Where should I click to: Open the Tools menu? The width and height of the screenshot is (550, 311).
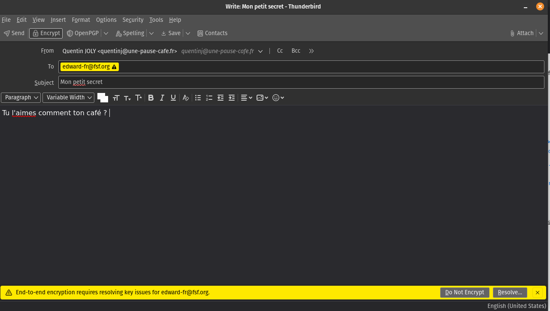pyautogui.click(x=156, y=20)
